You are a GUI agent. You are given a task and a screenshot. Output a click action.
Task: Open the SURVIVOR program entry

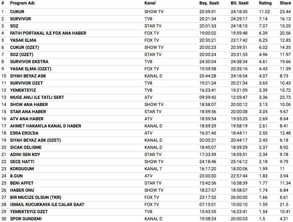coord(21,19)
